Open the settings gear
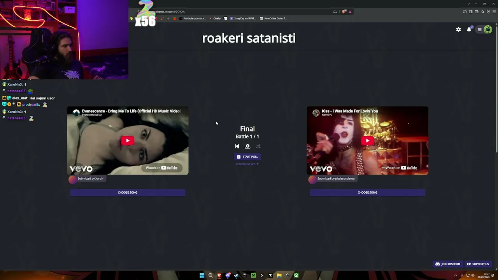This screenshot has width=498, height=280. click(458, 30)
